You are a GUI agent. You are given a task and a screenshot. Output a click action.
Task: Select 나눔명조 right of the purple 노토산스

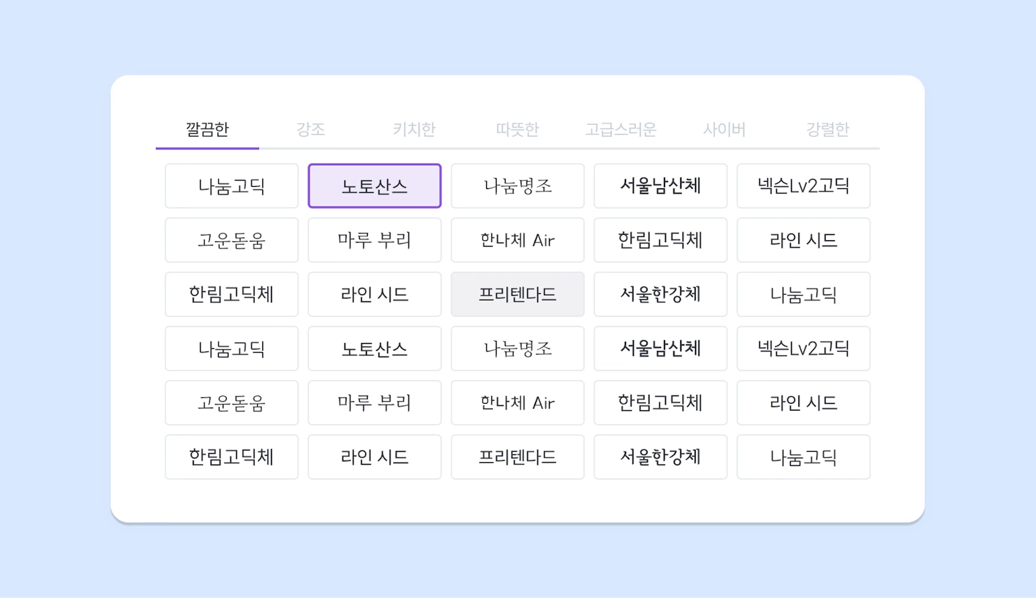point(517,186)
